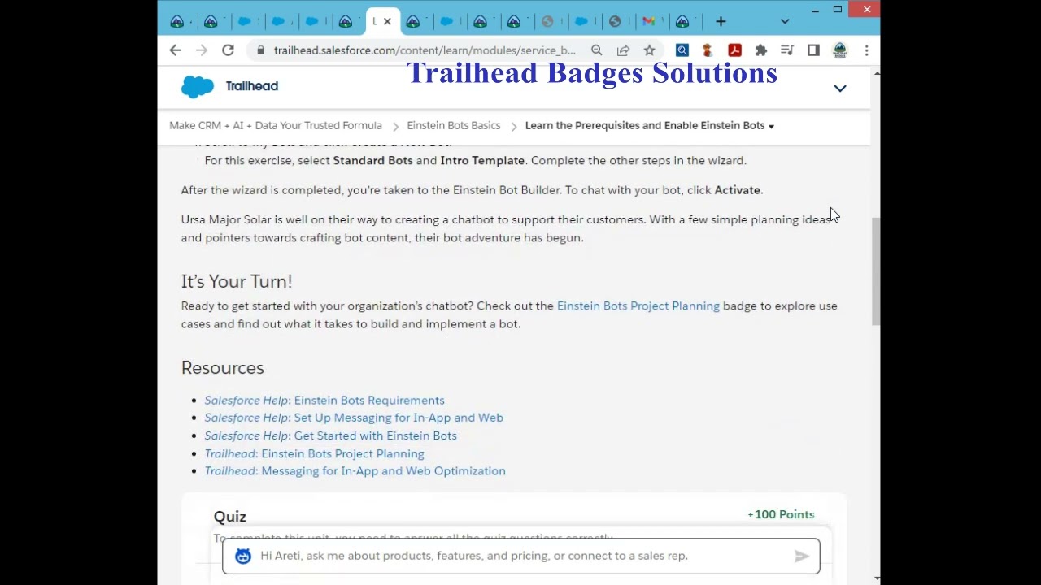Open the orange figure extension icon
The image size is (1041, 585).
click(x=708, y=50)
